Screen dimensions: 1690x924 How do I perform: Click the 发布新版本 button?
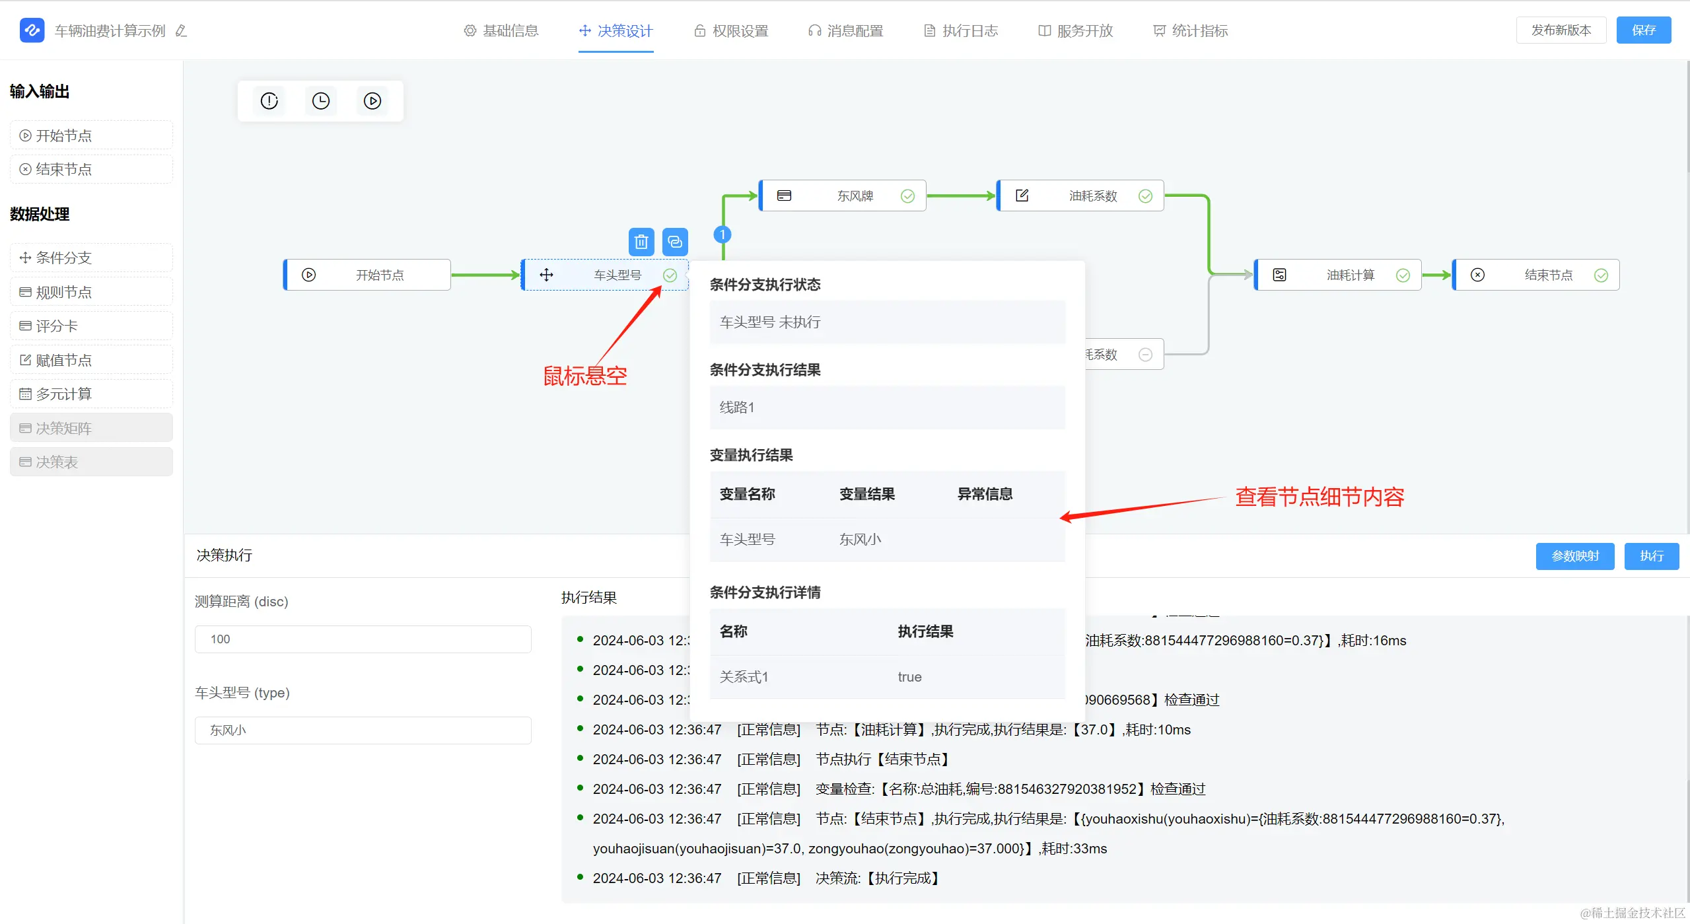[1561, 30]
